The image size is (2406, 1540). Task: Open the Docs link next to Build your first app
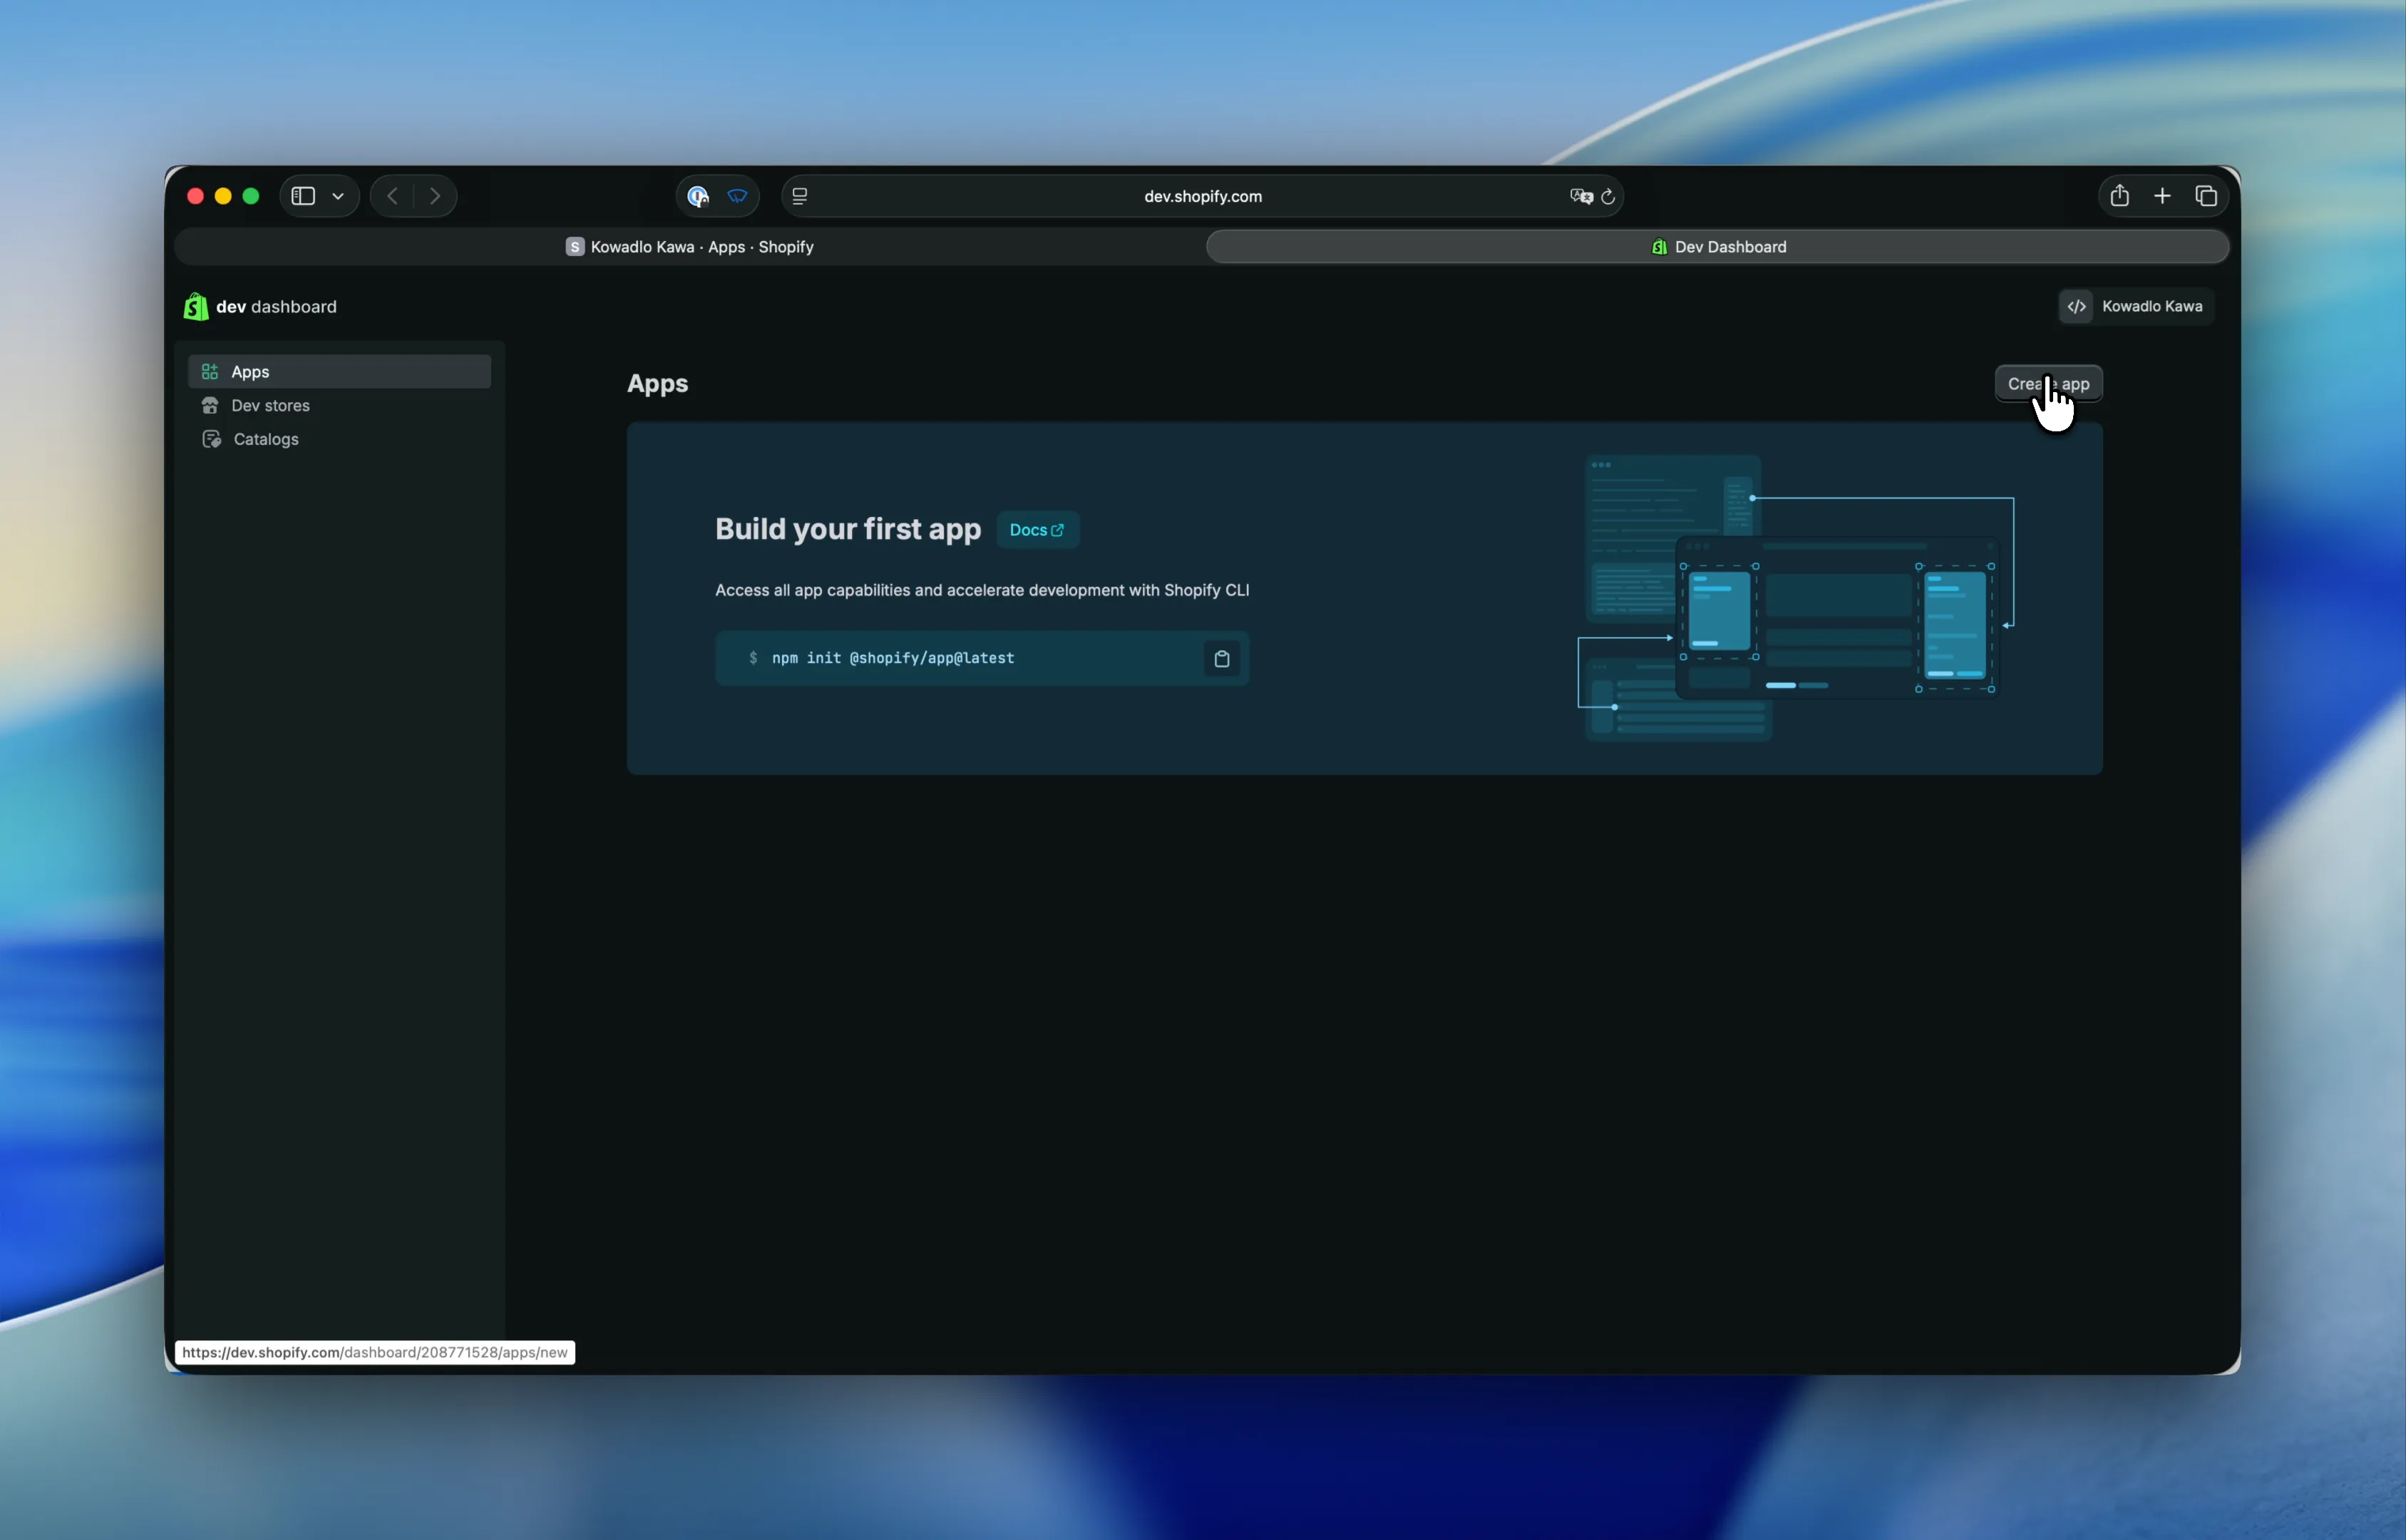[x=1037, y=530]
